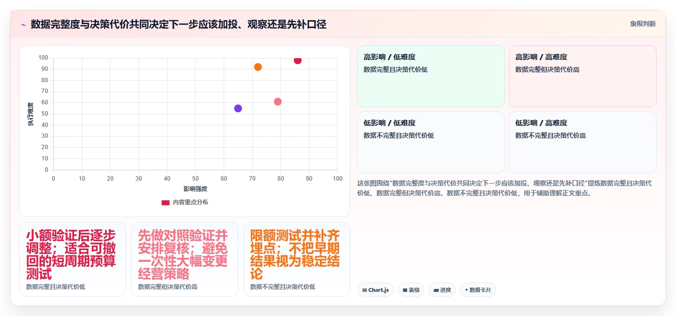The height and width of the screenshot is (316, 676).
Task: Open the 低影响 / 低难度 quadrant card
Action: (x=431, y=142)
